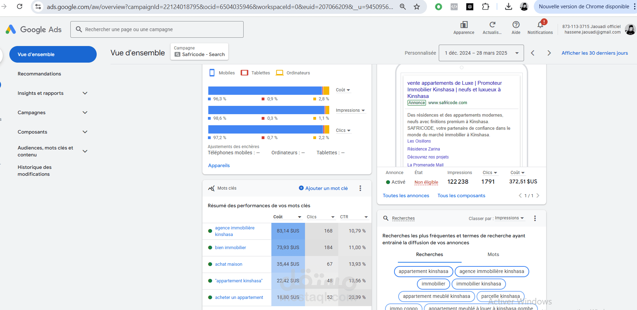Image resolution: width=637 pixels, height=310 pixels.
Task: Click the green circular extension icon
Action: point(438,7)
